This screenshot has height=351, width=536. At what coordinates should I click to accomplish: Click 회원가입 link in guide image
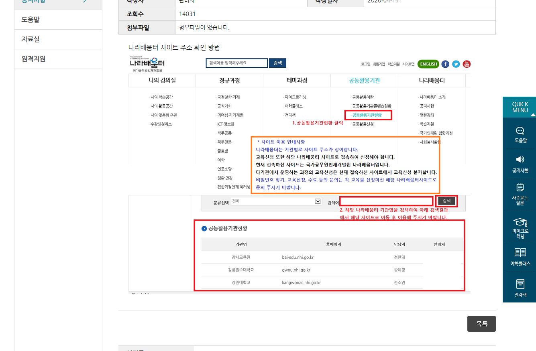tap(379, 64)
